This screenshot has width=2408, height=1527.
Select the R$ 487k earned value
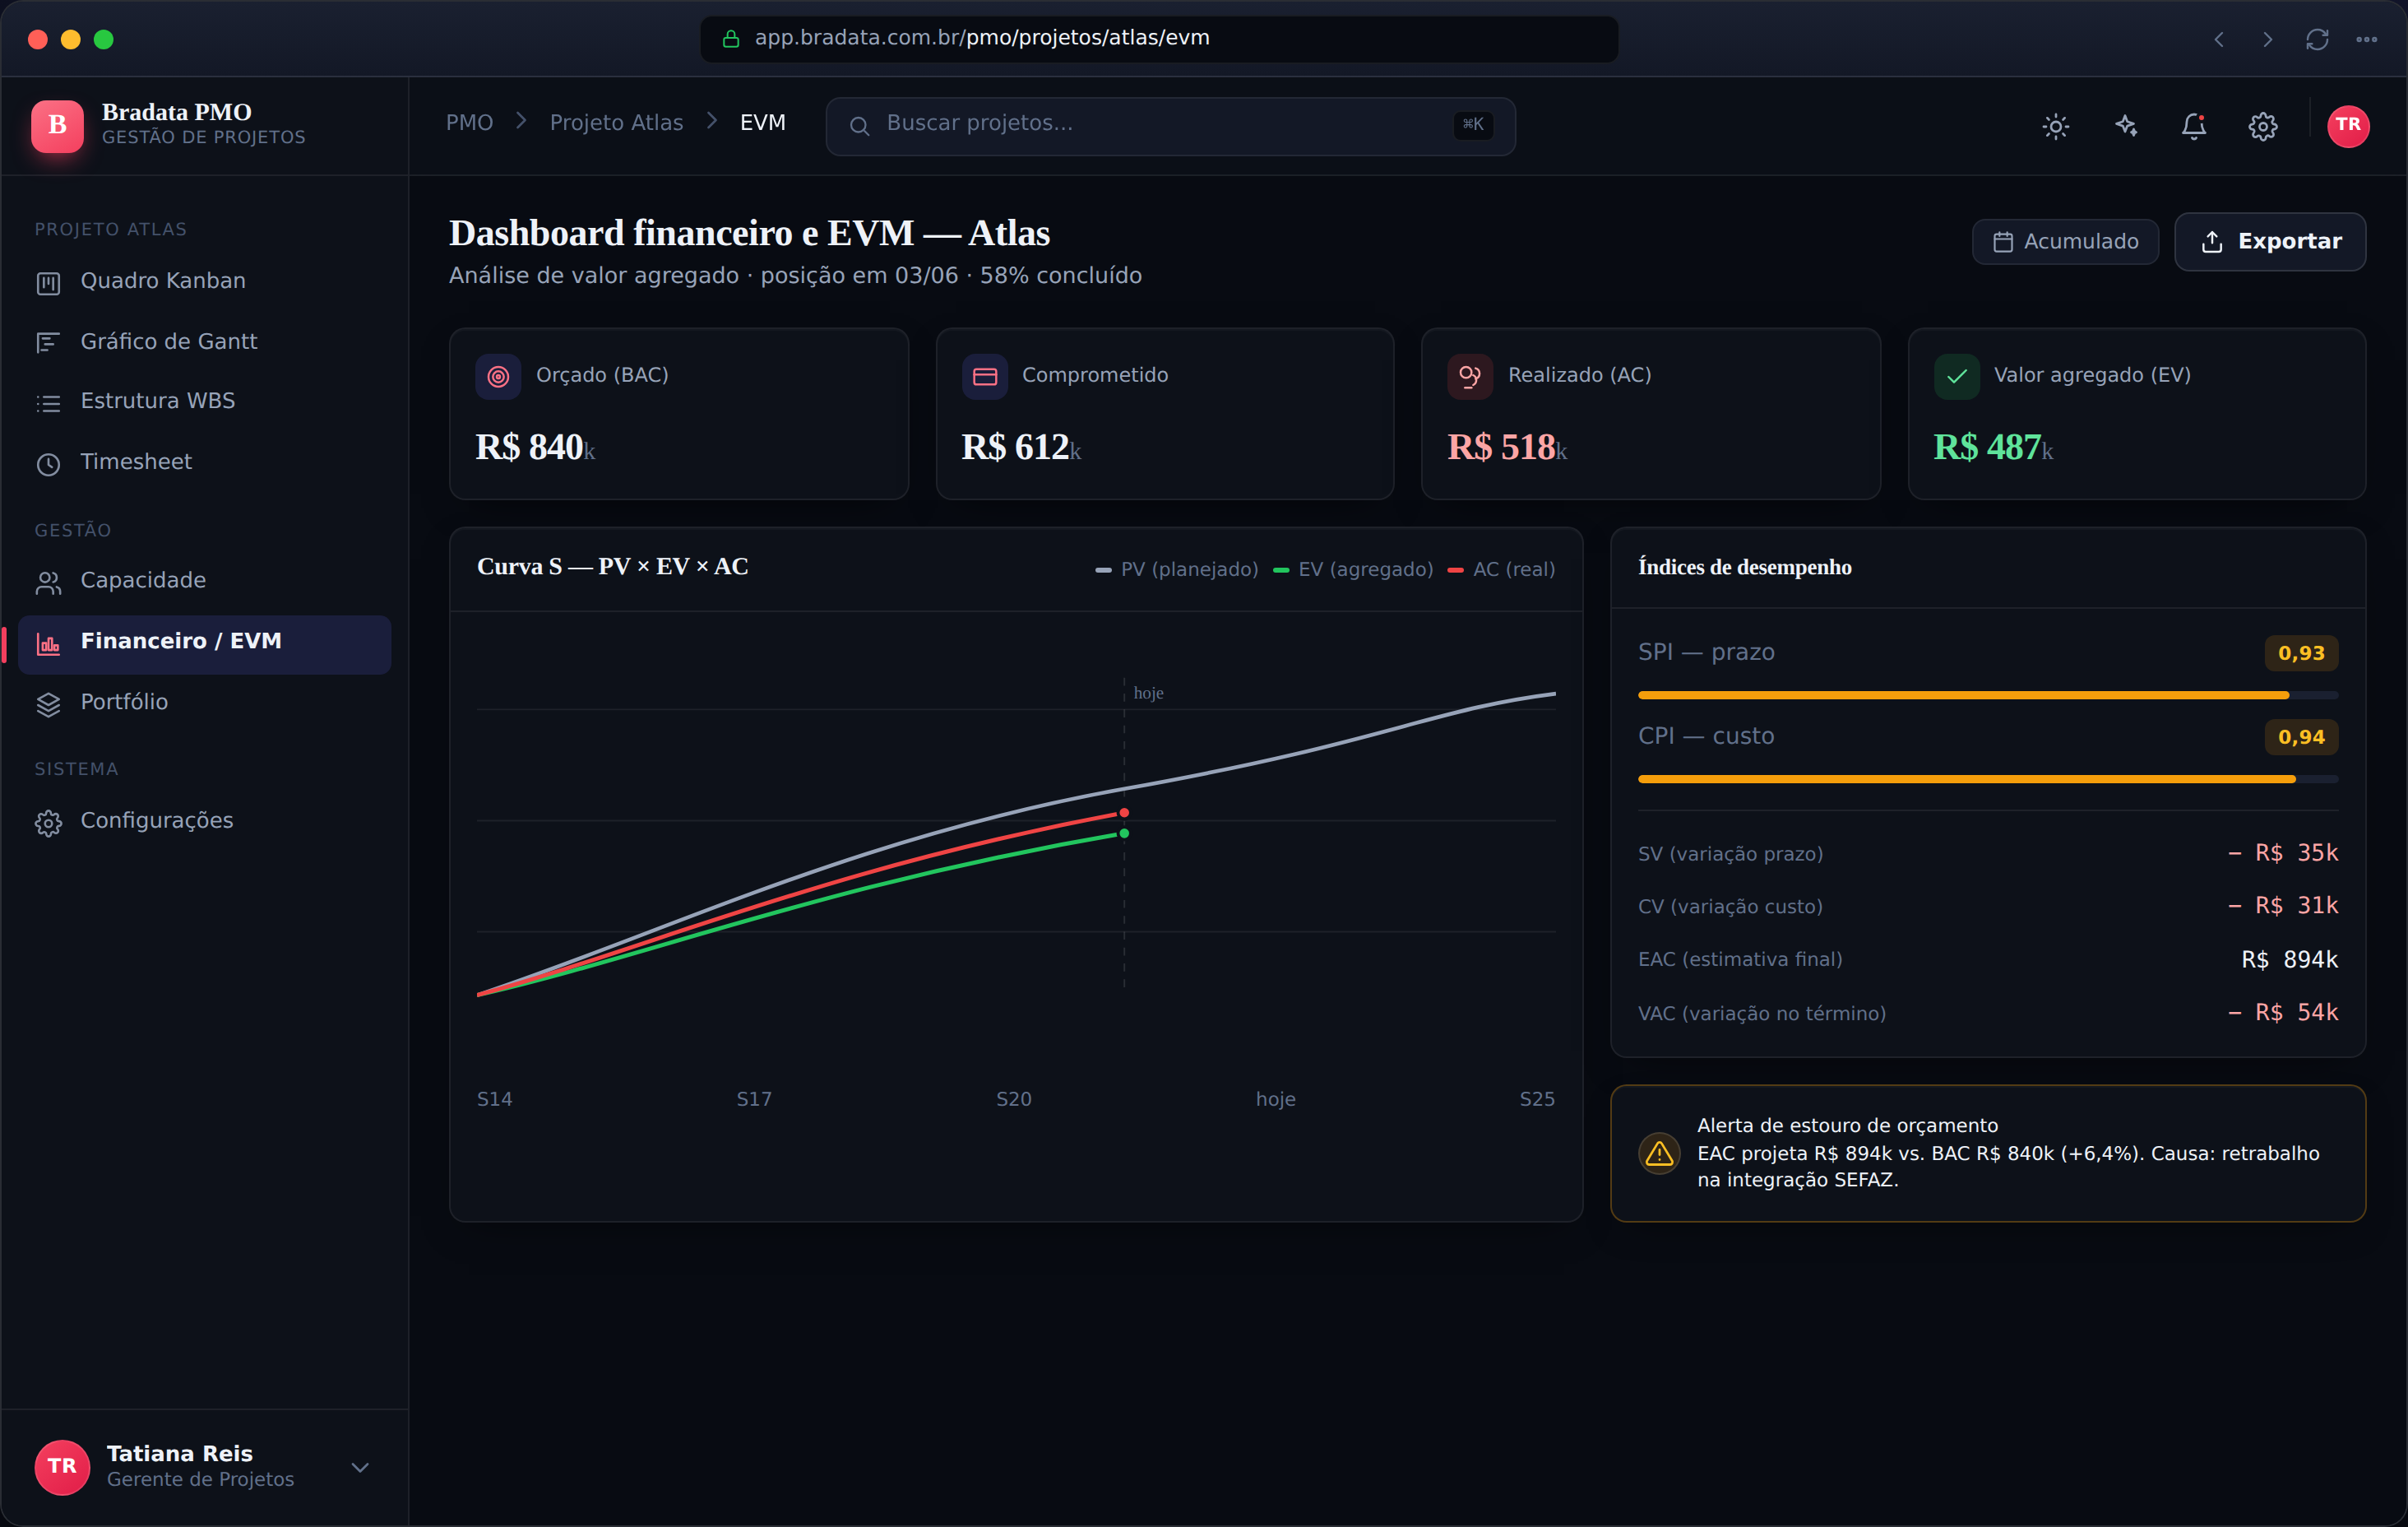[x=1993, y=448]
